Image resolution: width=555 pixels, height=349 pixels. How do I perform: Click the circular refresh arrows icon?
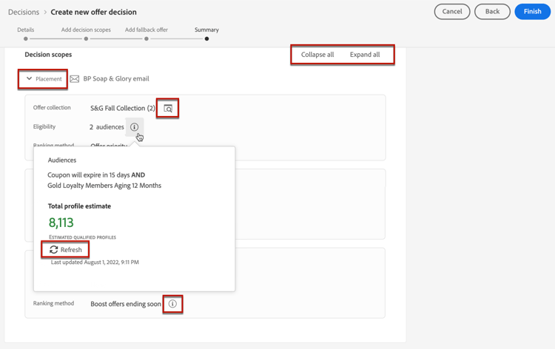[53, 250]
